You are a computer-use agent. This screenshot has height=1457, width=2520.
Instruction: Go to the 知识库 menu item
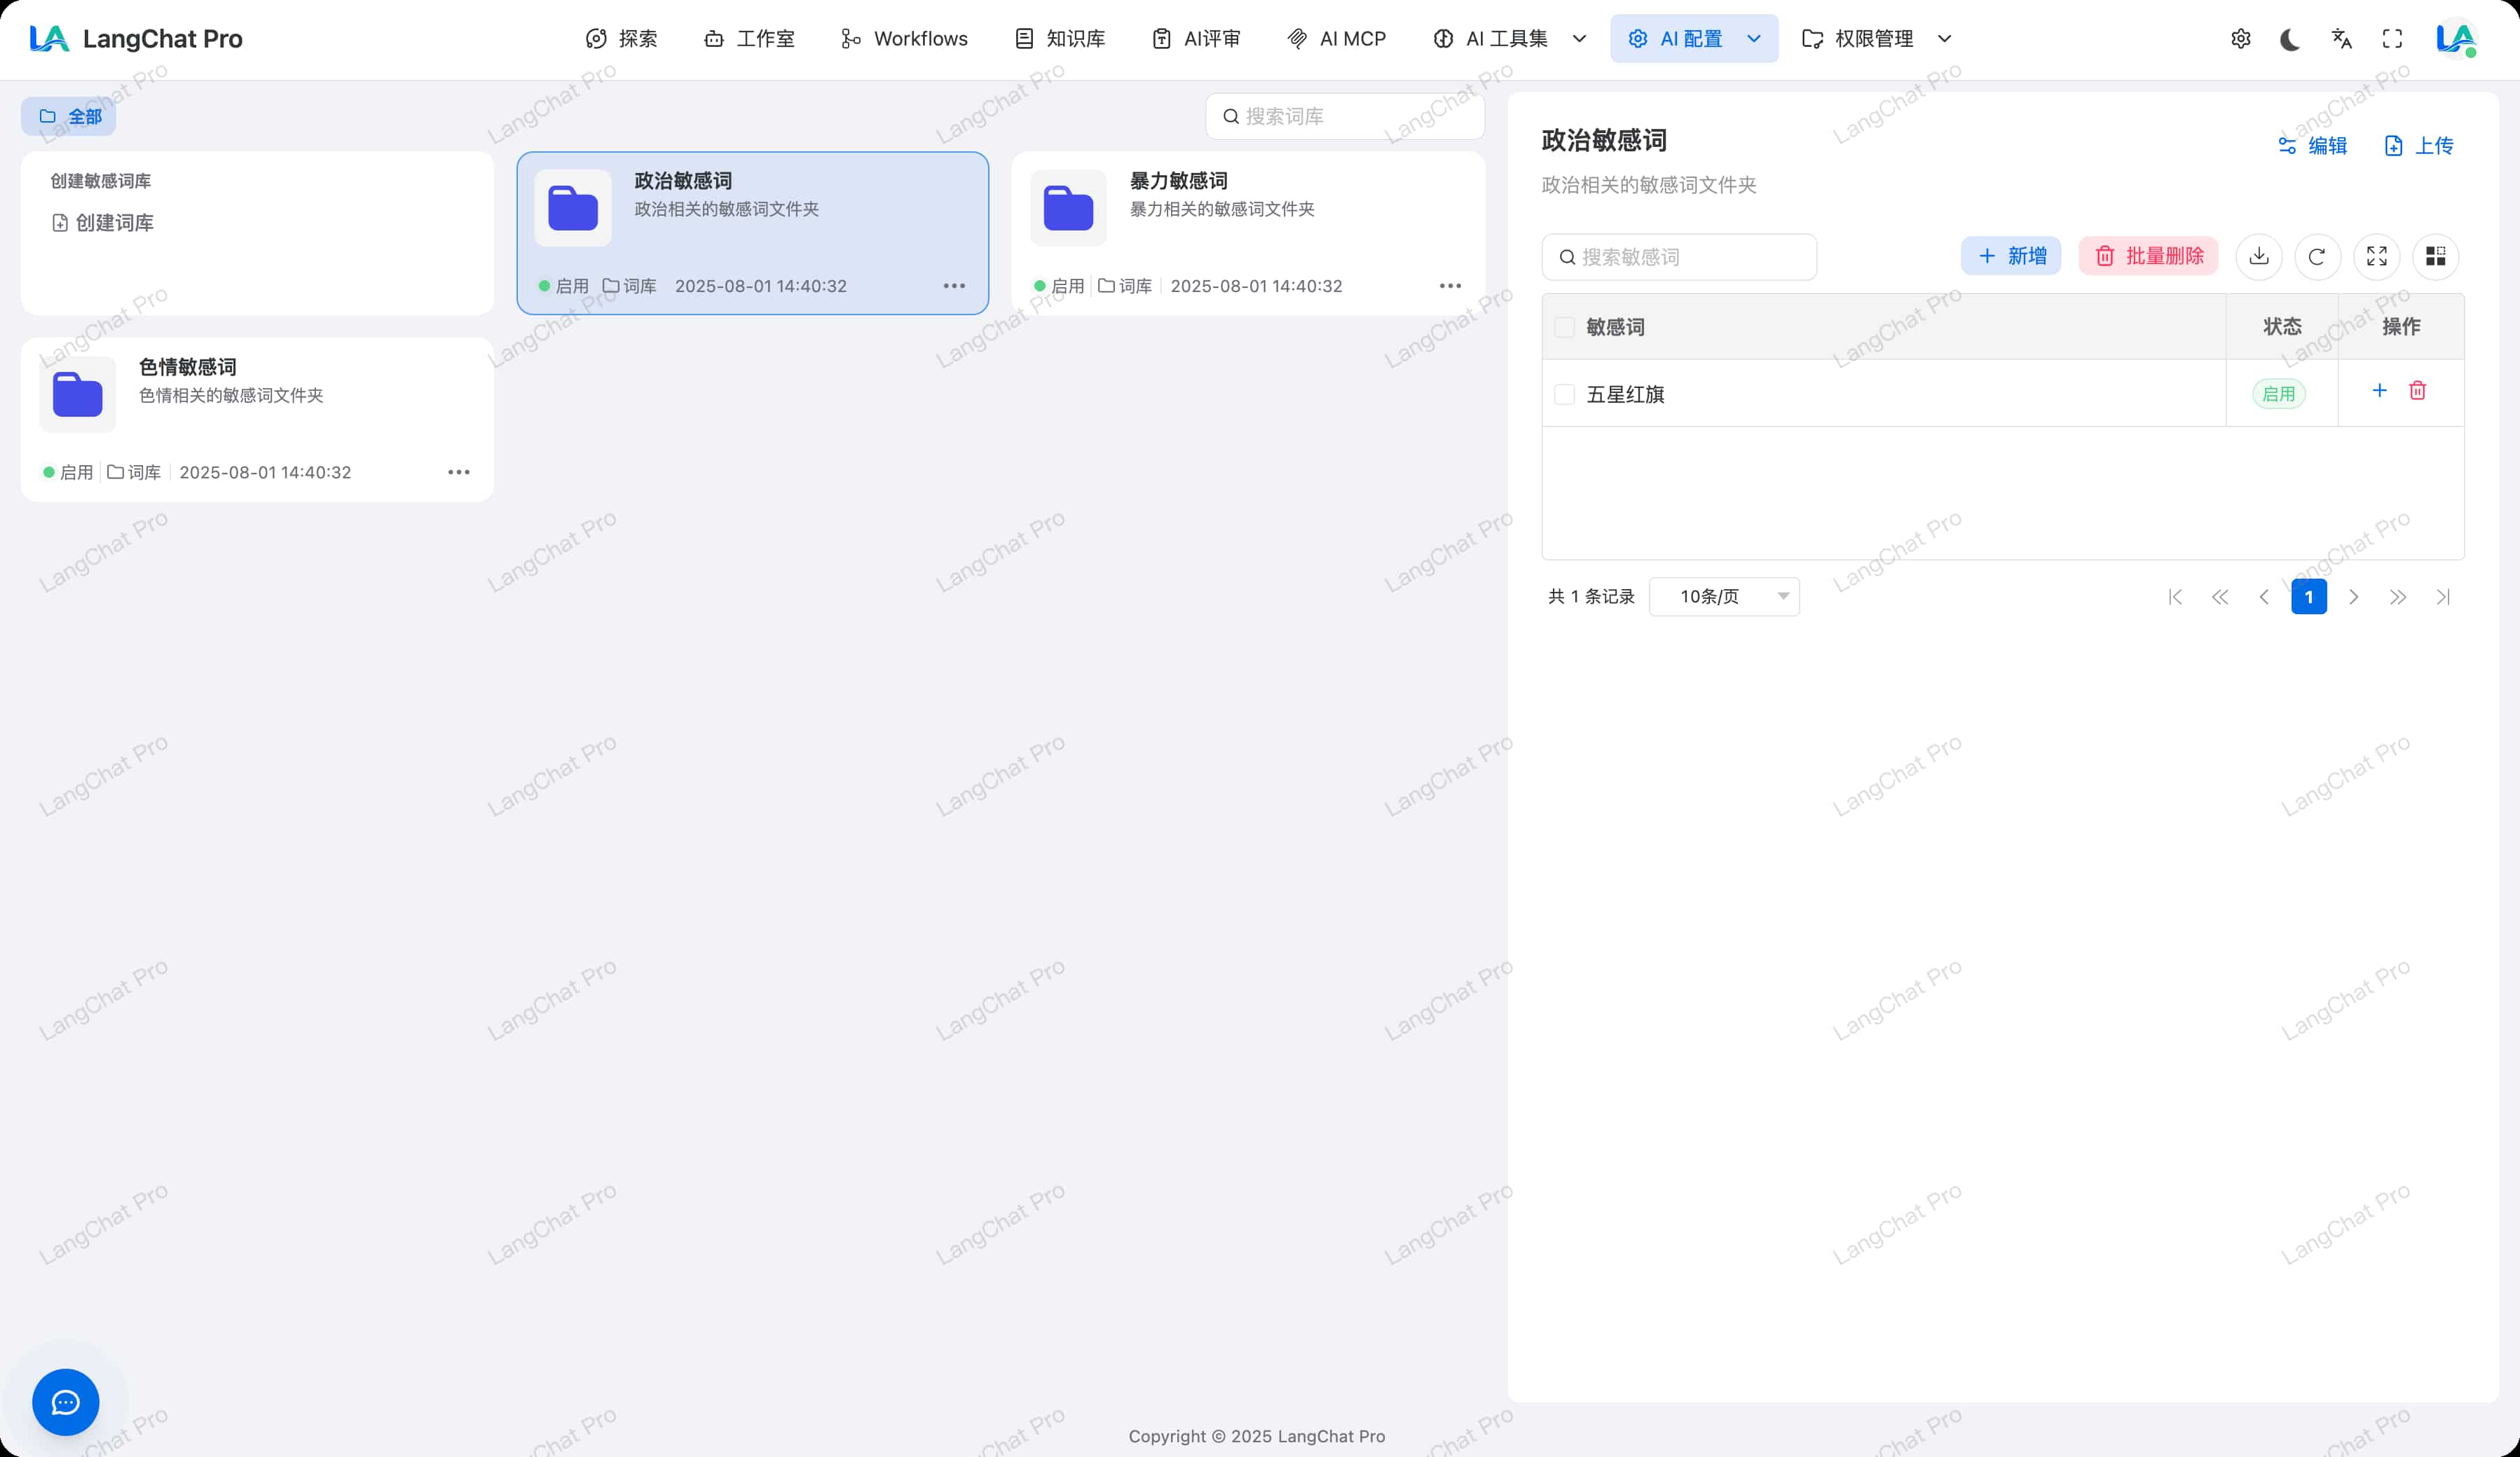point(1060,39)
